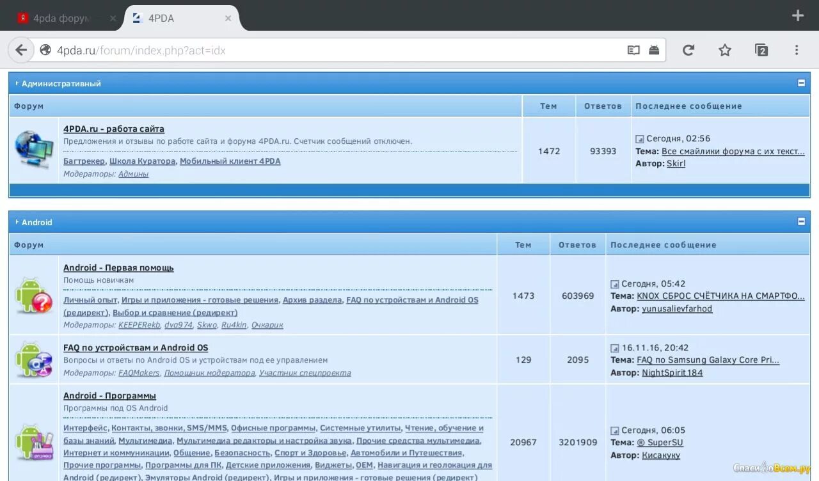View author NightSpirit184's profile
Screen dimensions: 819x481
(x=672, y=373)
